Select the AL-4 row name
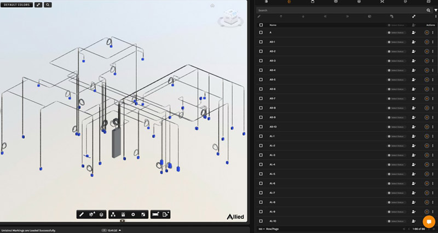This screenshot has width=438, height=233. (x=272, y=164)
